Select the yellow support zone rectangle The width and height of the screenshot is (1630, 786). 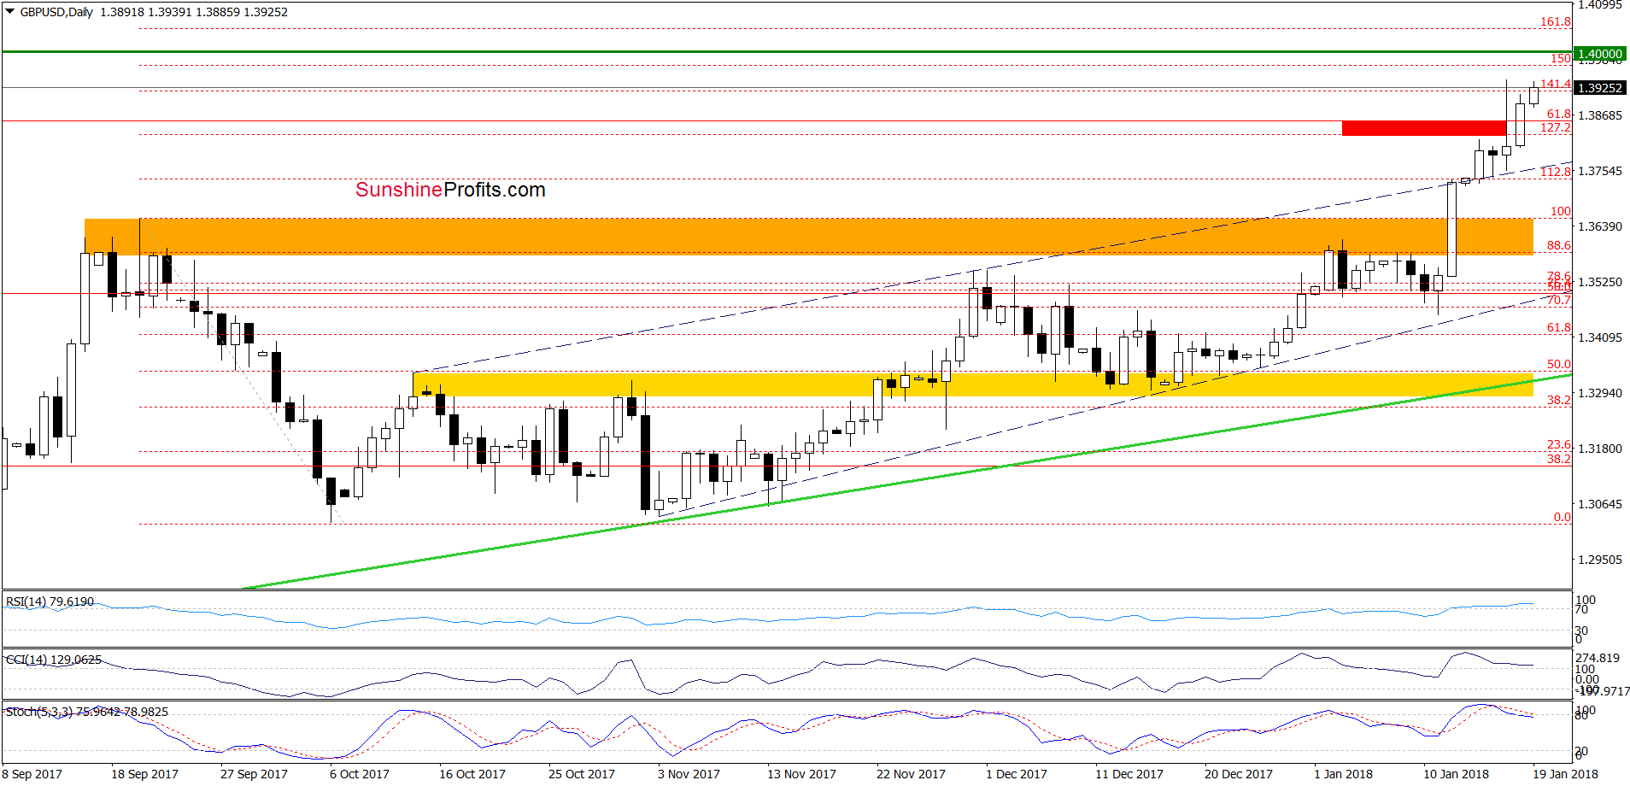973,384
